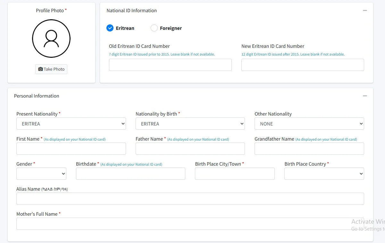Click the Old Eritrean ID Card Number field
The width and height of the screenshot is (385, 243).
tap(170, 65)
